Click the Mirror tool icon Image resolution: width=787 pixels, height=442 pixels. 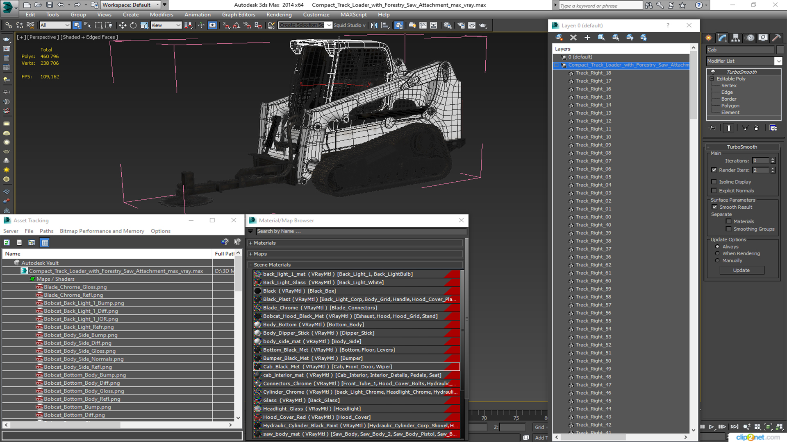[374, 25]
